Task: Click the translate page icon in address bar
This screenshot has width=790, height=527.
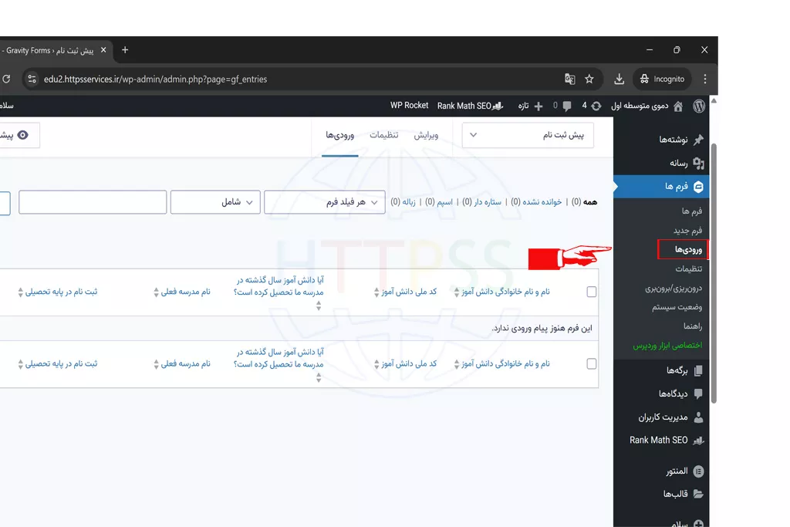Action: tap(570, 79)
